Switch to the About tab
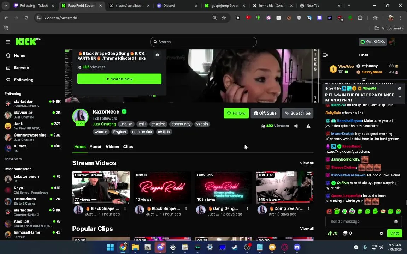 (95, 147)
